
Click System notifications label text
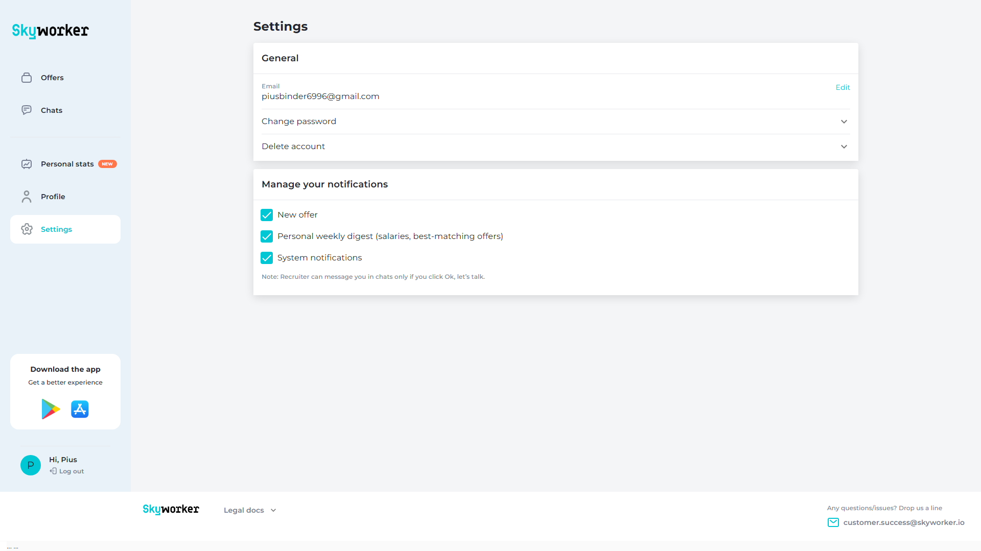[320, 258]
